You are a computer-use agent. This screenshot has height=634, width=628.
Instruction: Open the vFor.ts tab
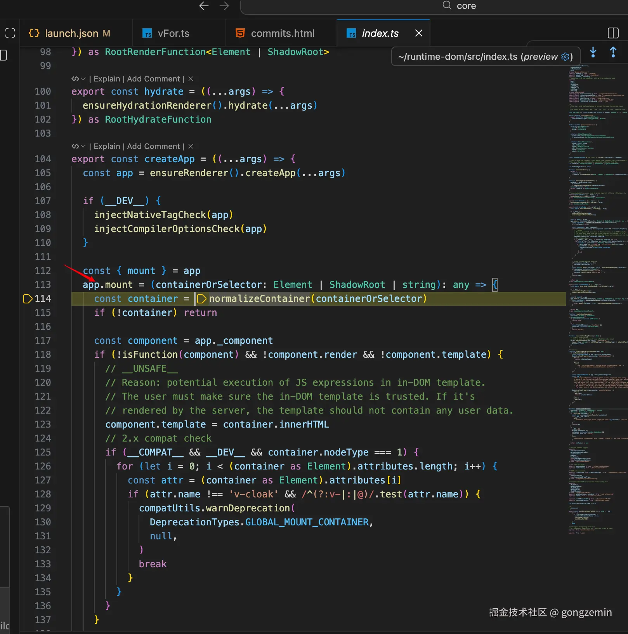[x=173, y=33]
